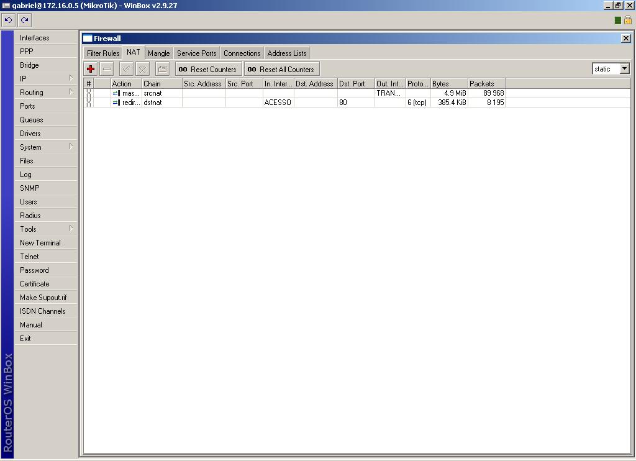Click the 385.4 KiB bytes value
Viewport: 636px width, 461px height.
[x=449, y=103]
